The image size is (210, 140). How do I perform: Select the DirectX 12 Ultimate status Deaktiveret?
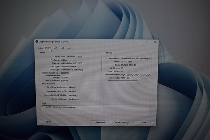coord(74,99)
